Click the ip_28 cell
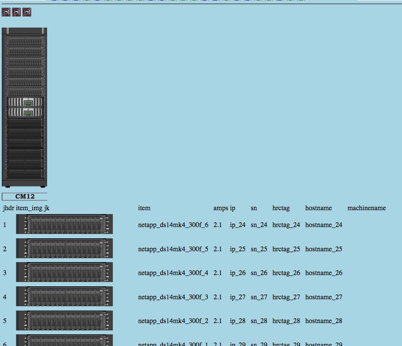The image size is (402, 346). point(238,321)
